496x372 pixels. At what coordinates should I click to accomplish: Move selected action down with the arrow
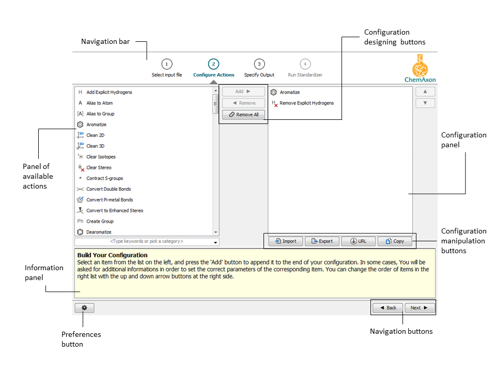pyautogui.click(x=425, y=103)
